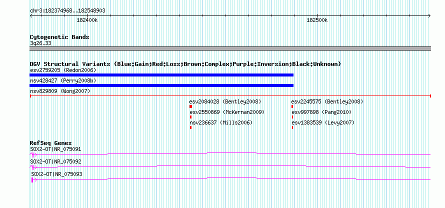Click the SOX2-OT NR_075093 transcript start exon
This screenshot has height=208, width=445.
(32, 180)
